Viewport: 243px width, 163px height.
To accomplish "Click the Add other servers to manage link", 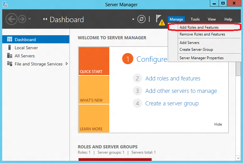I will pyautogui.click(x=181, y=91).
